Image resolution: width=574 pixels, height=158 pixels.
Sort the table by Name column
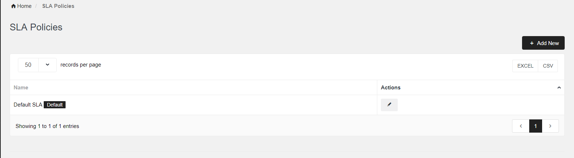21,88
